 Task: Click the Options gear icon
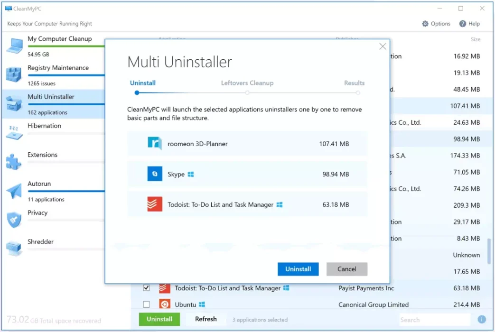coord(425,24)
